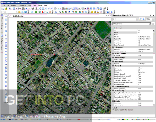Collapse the Transient (Physical) section
The width and height of the screenshot is (156, 122).
click(113, 87)
